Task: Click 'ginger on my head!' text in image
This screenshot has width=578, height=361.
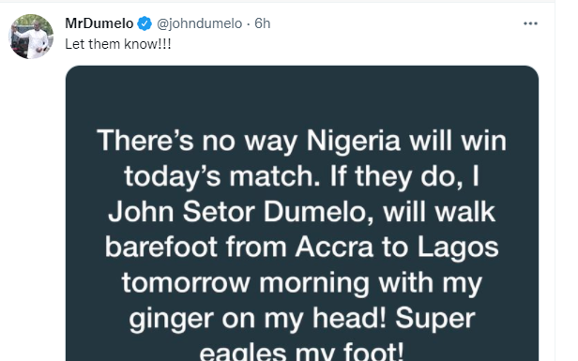Action: pyautogui.click(x=258, y=319)
